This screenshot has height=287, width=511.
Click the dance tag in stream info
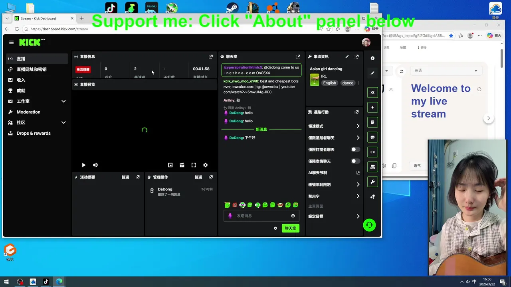[x=348, y=83]
